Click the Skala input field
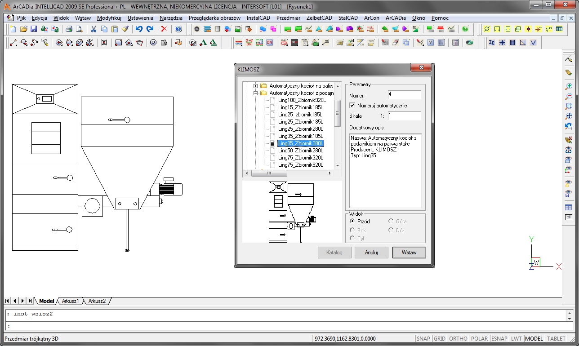Image resolution: width=579 pixels, height=346 pixels. pos(404,115)
